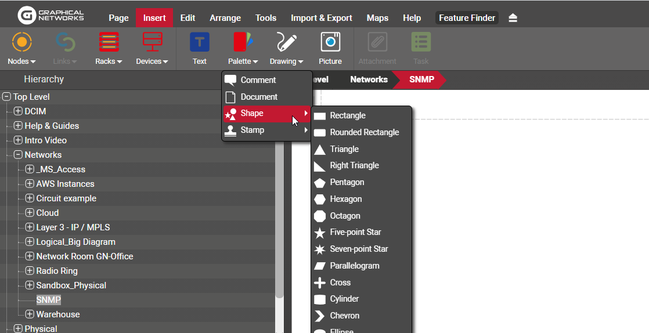This screenshot has width=649, height=333.
Task: Collapse the Networks tree node
Action: coord(18,155)
